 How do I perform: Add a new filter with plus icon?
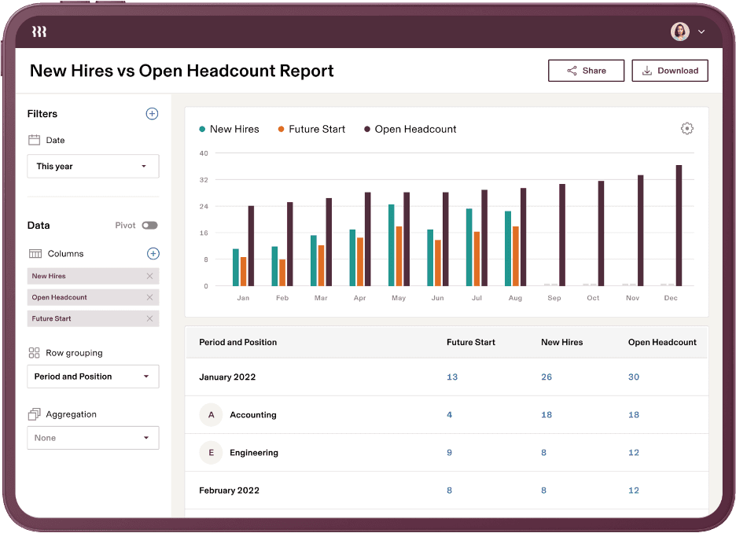point(152,114)
